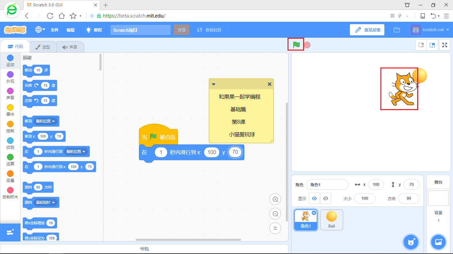This screenshot has height=254, width=453.
Task: Open the 书包 backpack bar
Action: click(x=144, y=249)
